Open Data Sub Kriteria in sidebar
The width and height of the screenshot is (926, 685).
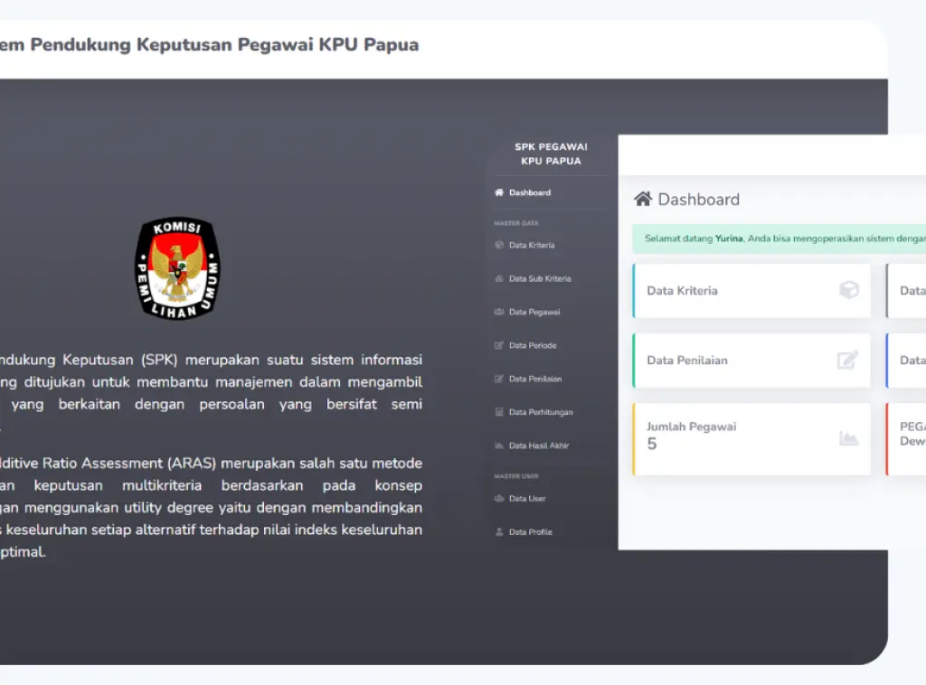(539, 278)
